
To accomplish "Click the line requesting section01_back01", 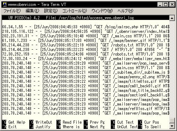I will click(x=86, y=95).
